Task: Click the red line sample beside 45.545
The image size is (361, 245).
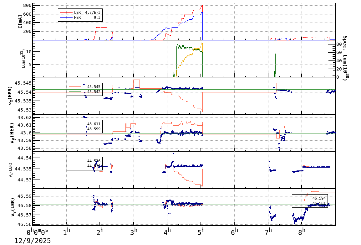Action: (x=75, y=86)
